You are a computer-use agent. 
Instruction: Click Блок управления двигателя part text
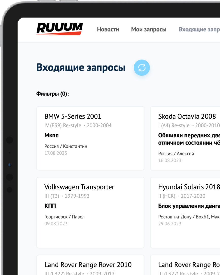pos(189,206)
